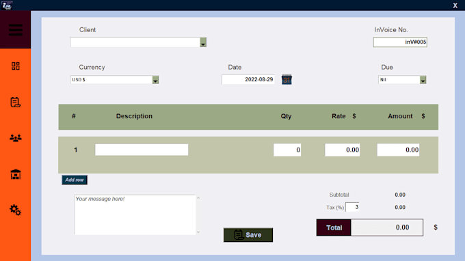Edit the Invoice No. field
The height and width of the screenshot is (261, 465).
pyautogui.click(x=400, y=42)
